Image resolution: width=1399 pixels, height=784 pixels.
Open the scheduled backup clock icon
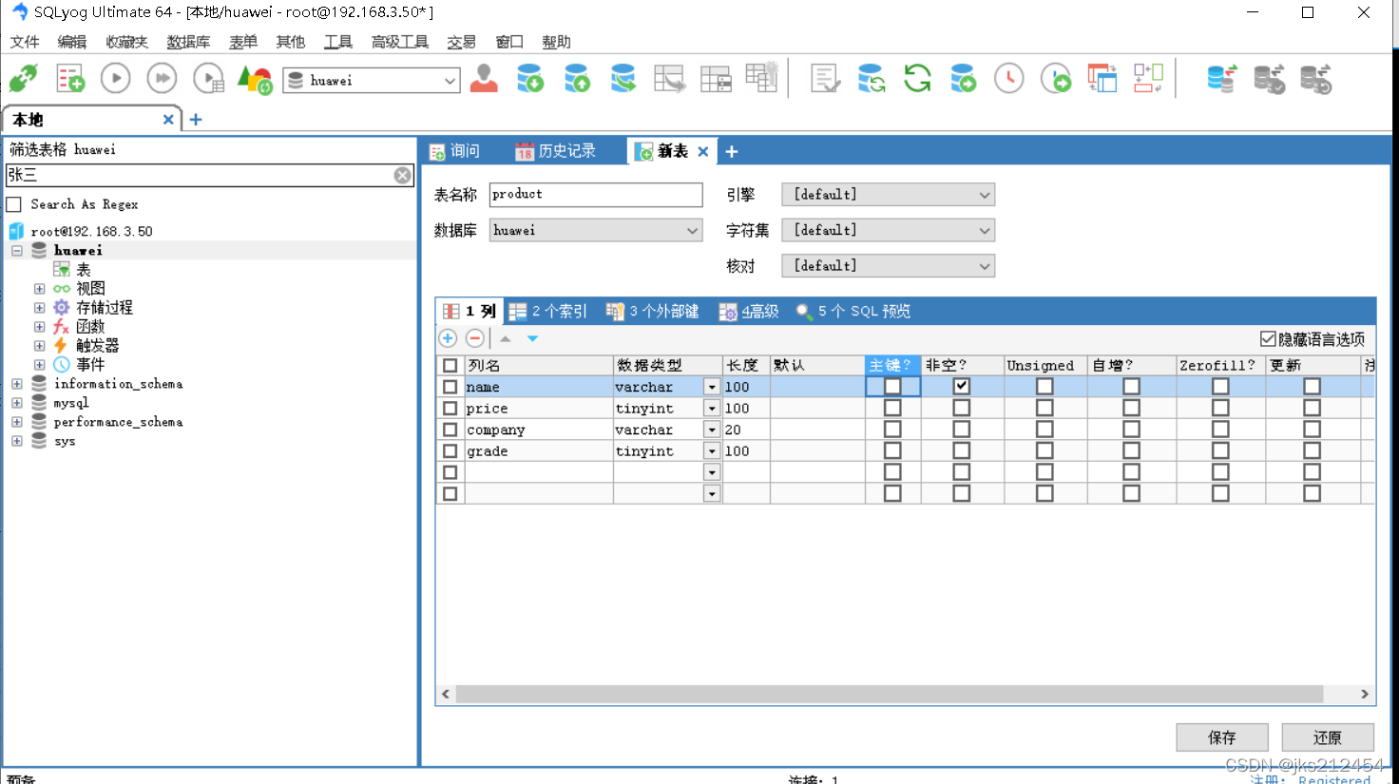coord(1010,78)
